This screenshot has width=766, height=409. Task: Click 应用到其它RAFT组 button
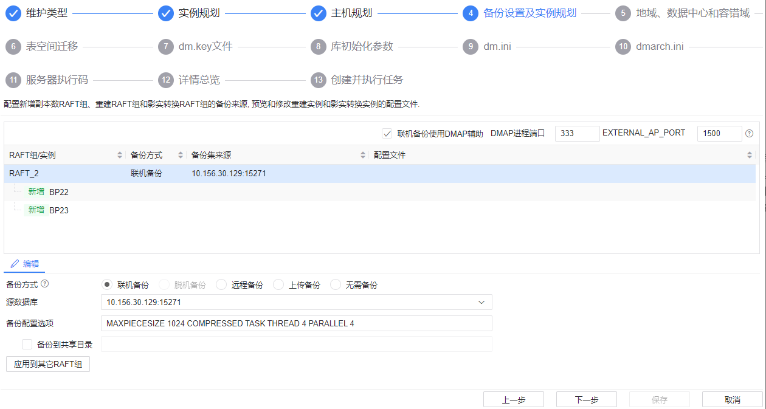point(47,364)
